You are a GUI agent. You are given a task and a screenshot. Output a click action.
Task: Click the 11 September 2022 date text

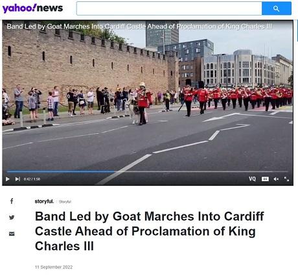coord(54,267)
